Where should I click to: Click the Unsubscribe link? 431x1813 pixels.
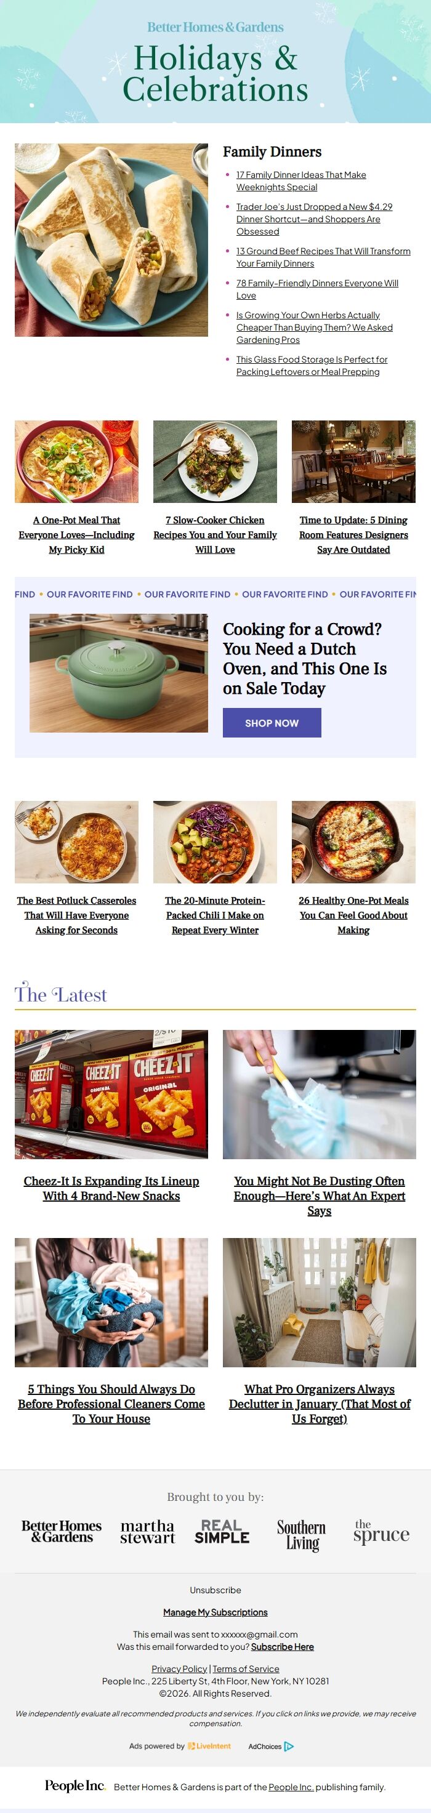[x=216, y=1590]
